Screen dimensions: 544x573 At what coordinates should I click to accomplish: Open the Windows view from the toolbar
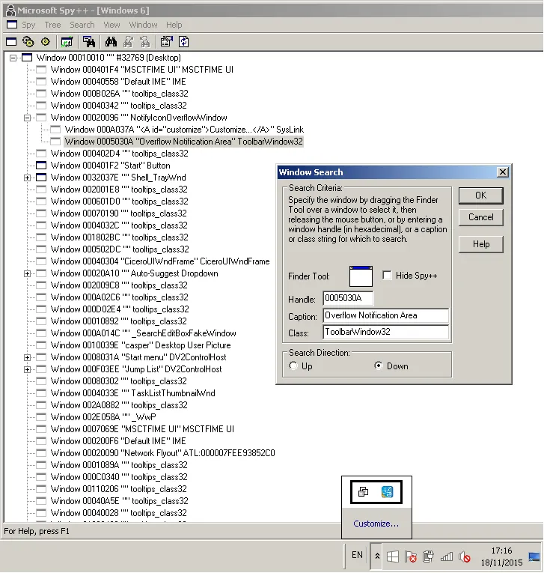[x=11, y=42]
